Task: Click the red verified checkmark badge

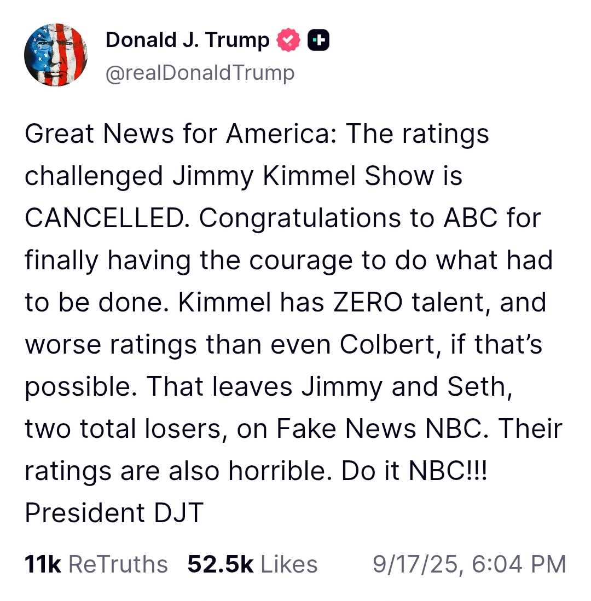Action: click(288, 40)
